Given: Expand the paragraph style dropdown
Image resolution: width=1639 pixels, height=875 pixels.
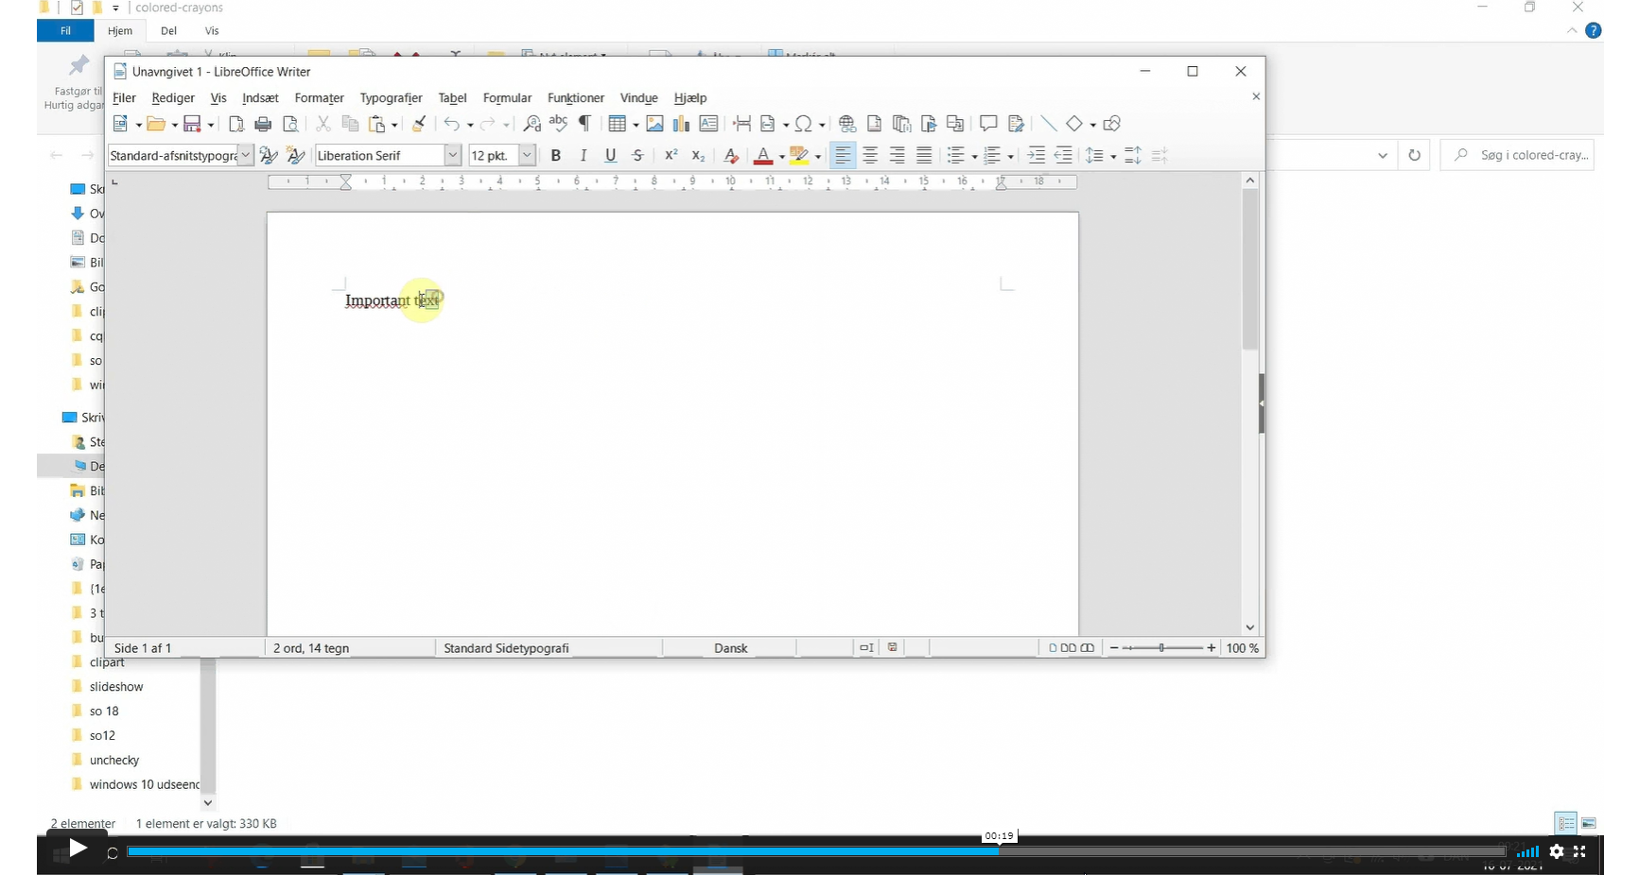Looking at the screenshot, I should 246,156.
